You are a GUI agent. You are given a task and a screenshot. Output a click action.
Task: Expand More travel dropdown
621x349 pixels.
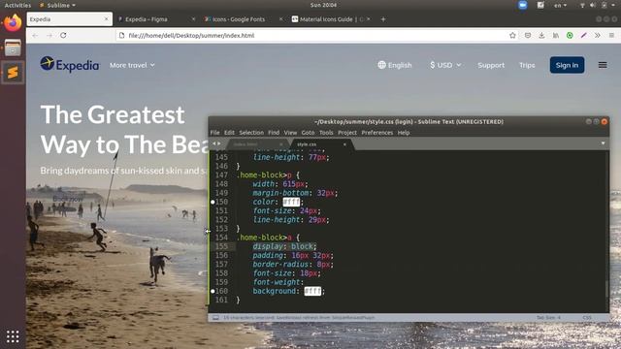pyautogui.click(x=132, y=65)
